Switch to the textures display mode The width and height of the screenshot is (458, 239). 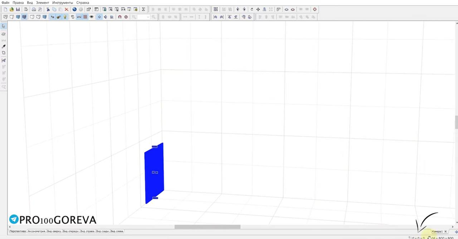tap(24, 17)
